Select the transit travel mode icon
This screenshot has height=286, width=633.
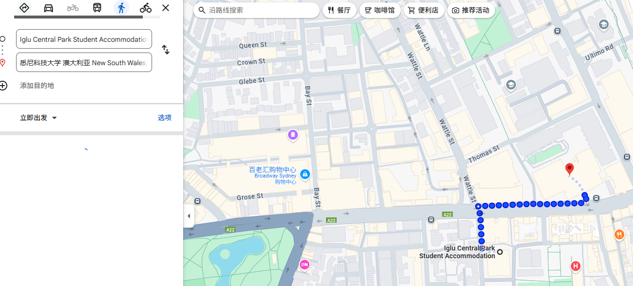tap(97, 8)
